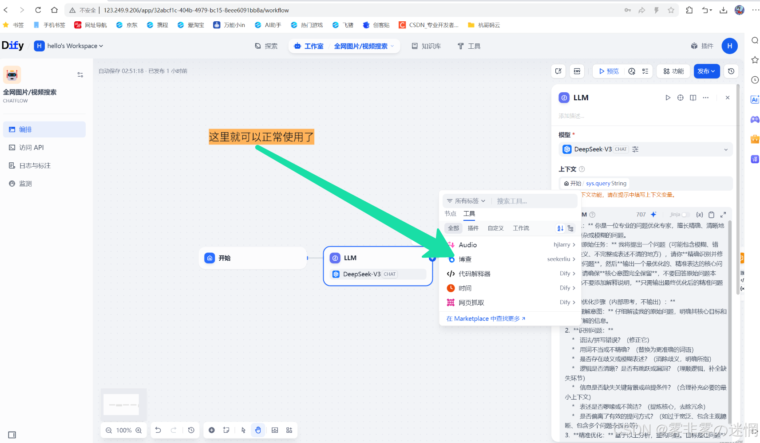This screenshot has height=443, width=760.
Task: Expand the 时间 tool entry
Action: 511,288
